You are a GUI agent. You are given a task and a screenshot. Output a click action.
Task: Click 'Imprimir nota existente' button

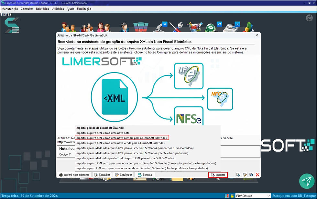74,175
